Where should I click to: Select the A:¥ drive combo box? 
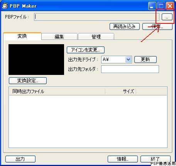tap(117, 60)
